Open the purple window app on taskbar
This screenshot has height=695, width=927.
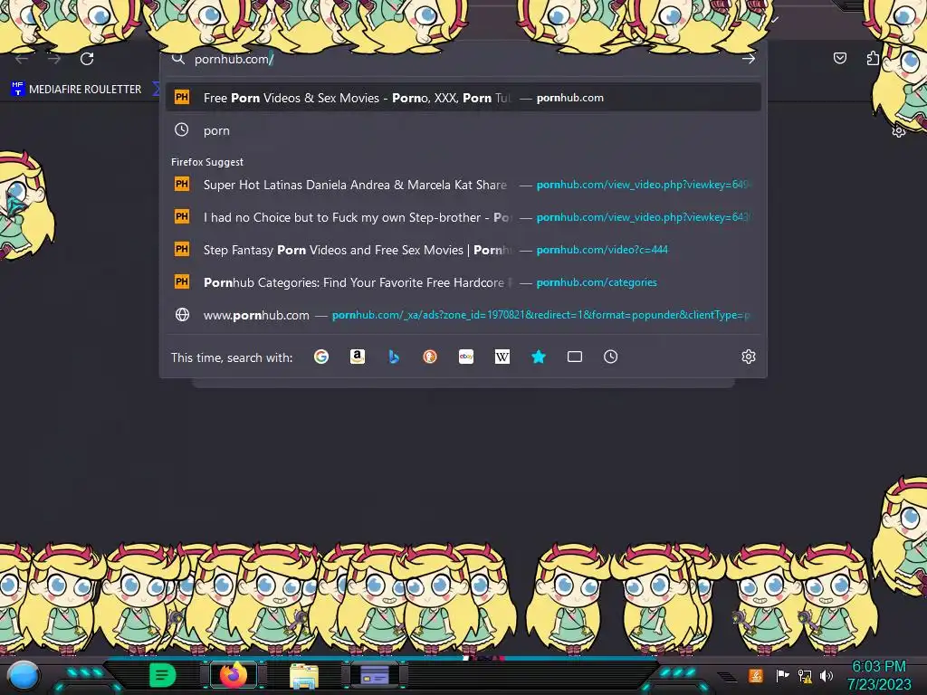pos(375,675)
